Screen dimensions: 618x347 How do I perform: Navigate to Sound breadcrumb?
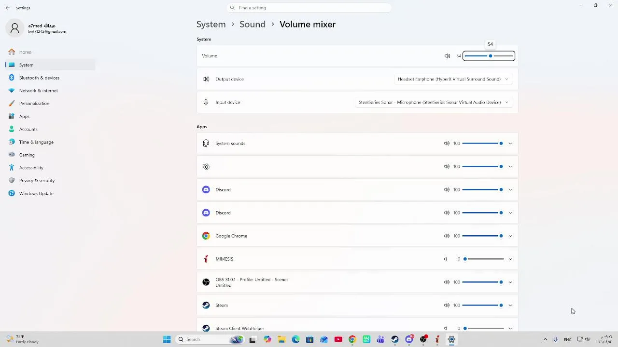coord(253,24)
